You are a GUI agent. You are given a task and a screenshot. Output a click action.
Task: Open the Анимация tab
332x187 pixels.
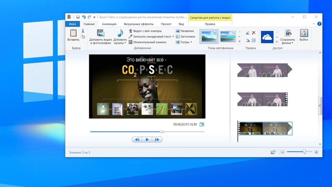click(x=109, y=24)
